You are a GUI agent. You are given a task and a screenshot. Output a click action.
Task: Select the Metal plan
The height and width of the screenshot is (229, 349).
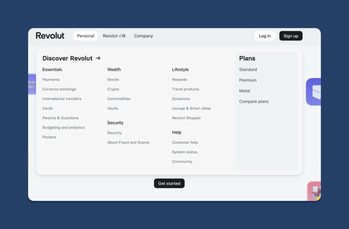click(244, 91)
